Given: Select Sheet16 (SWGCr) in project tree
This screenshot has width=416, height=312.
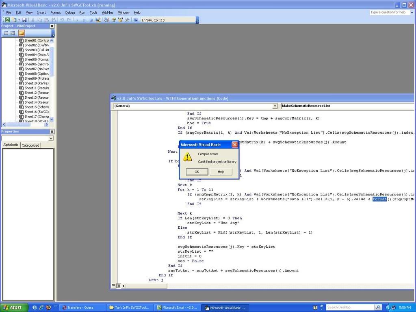Looking at the screenshot, I should point(34,112).
